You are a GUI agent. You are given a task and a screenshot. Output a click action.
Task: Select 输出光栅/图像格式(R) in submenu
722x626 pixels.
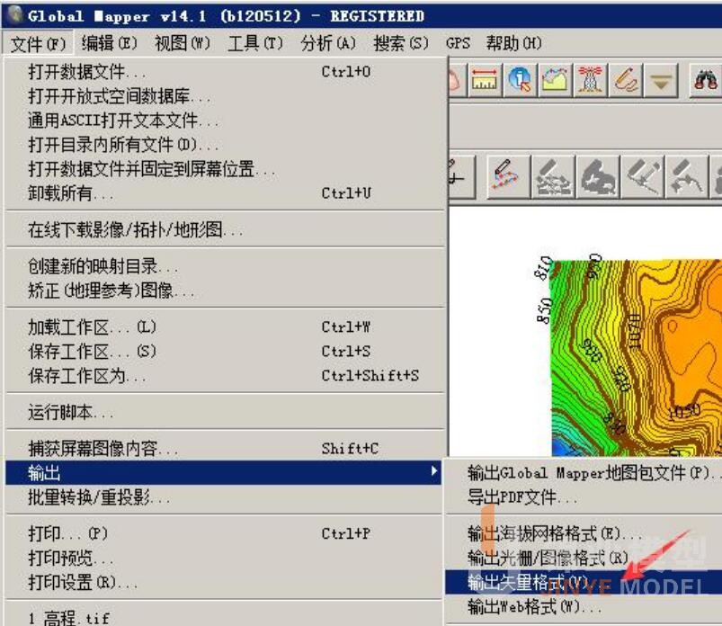pos(584,558)
